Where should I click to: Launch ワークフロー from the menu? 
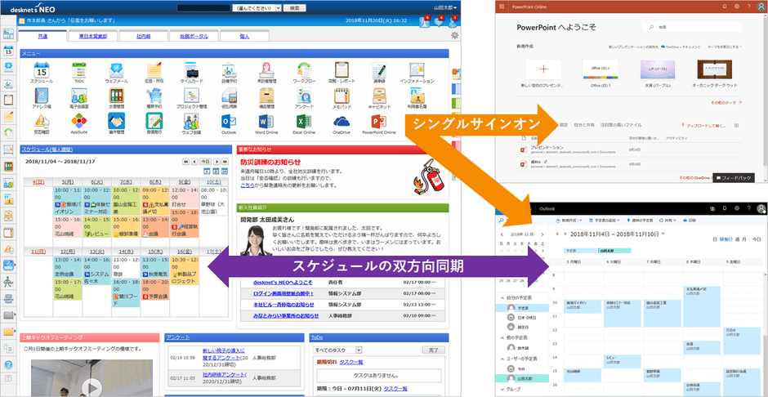[x=304, y=71]
